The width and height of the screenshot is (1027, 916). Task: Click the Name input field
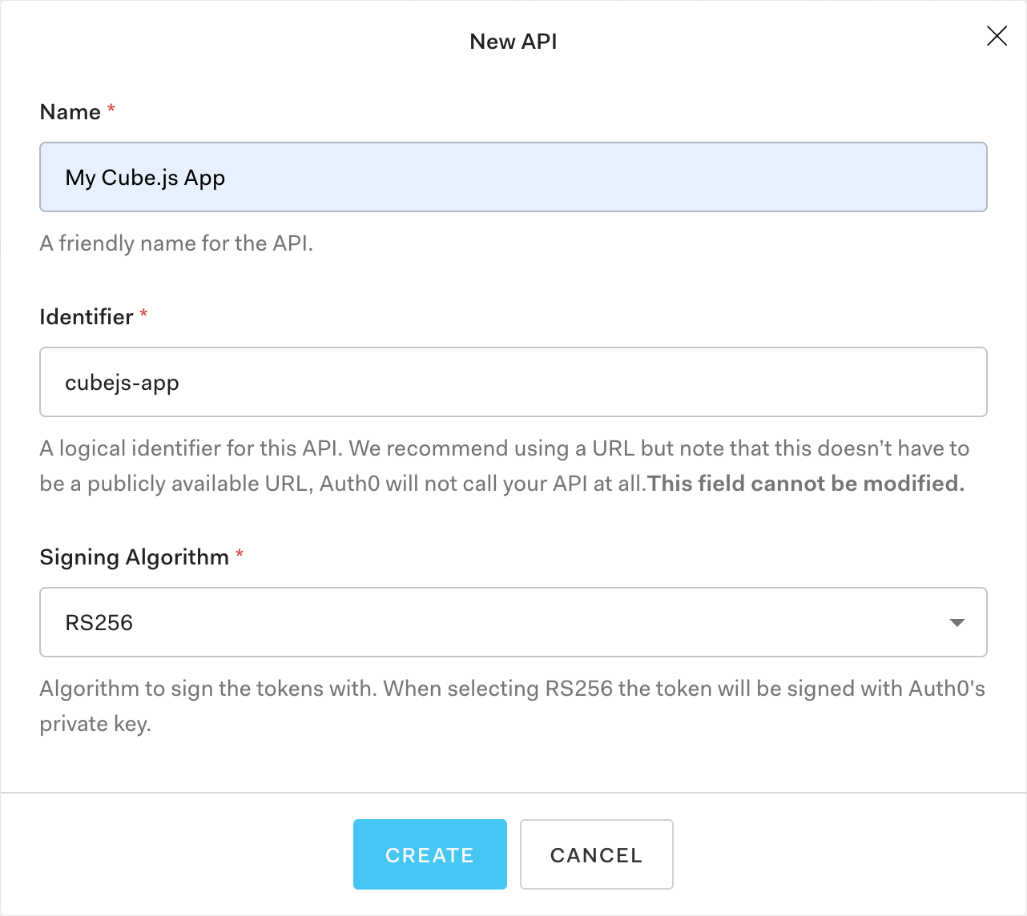click(x=513, y=177)
